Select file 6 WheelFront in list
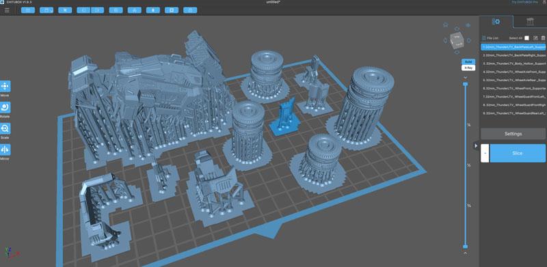 pyautogui.click(x=513, y=88)
